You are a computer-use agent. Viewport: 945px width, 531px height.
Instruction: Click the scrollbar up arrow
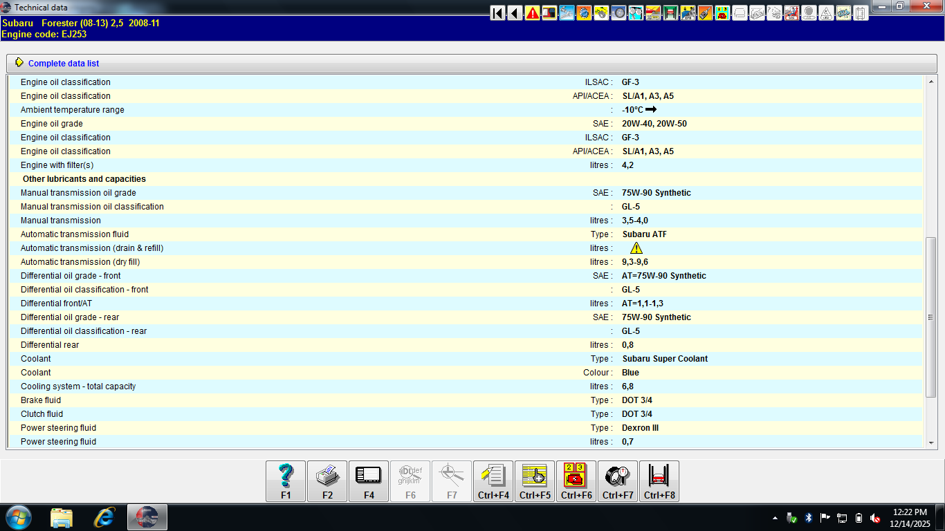point(930,82)
